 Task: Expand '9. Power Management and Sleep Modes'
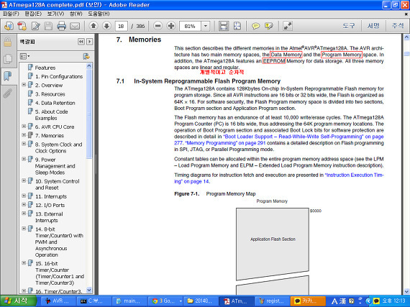(24, 159)
